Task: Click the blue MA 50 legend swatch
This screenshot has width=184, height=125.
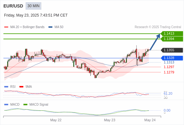Action: (51, 27)
